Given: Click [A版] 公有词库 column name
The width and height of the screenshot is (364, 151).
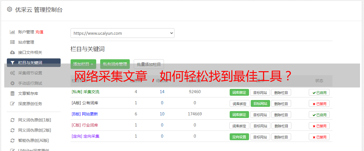Looking at the screenshot, I should (x=85, y=103).
